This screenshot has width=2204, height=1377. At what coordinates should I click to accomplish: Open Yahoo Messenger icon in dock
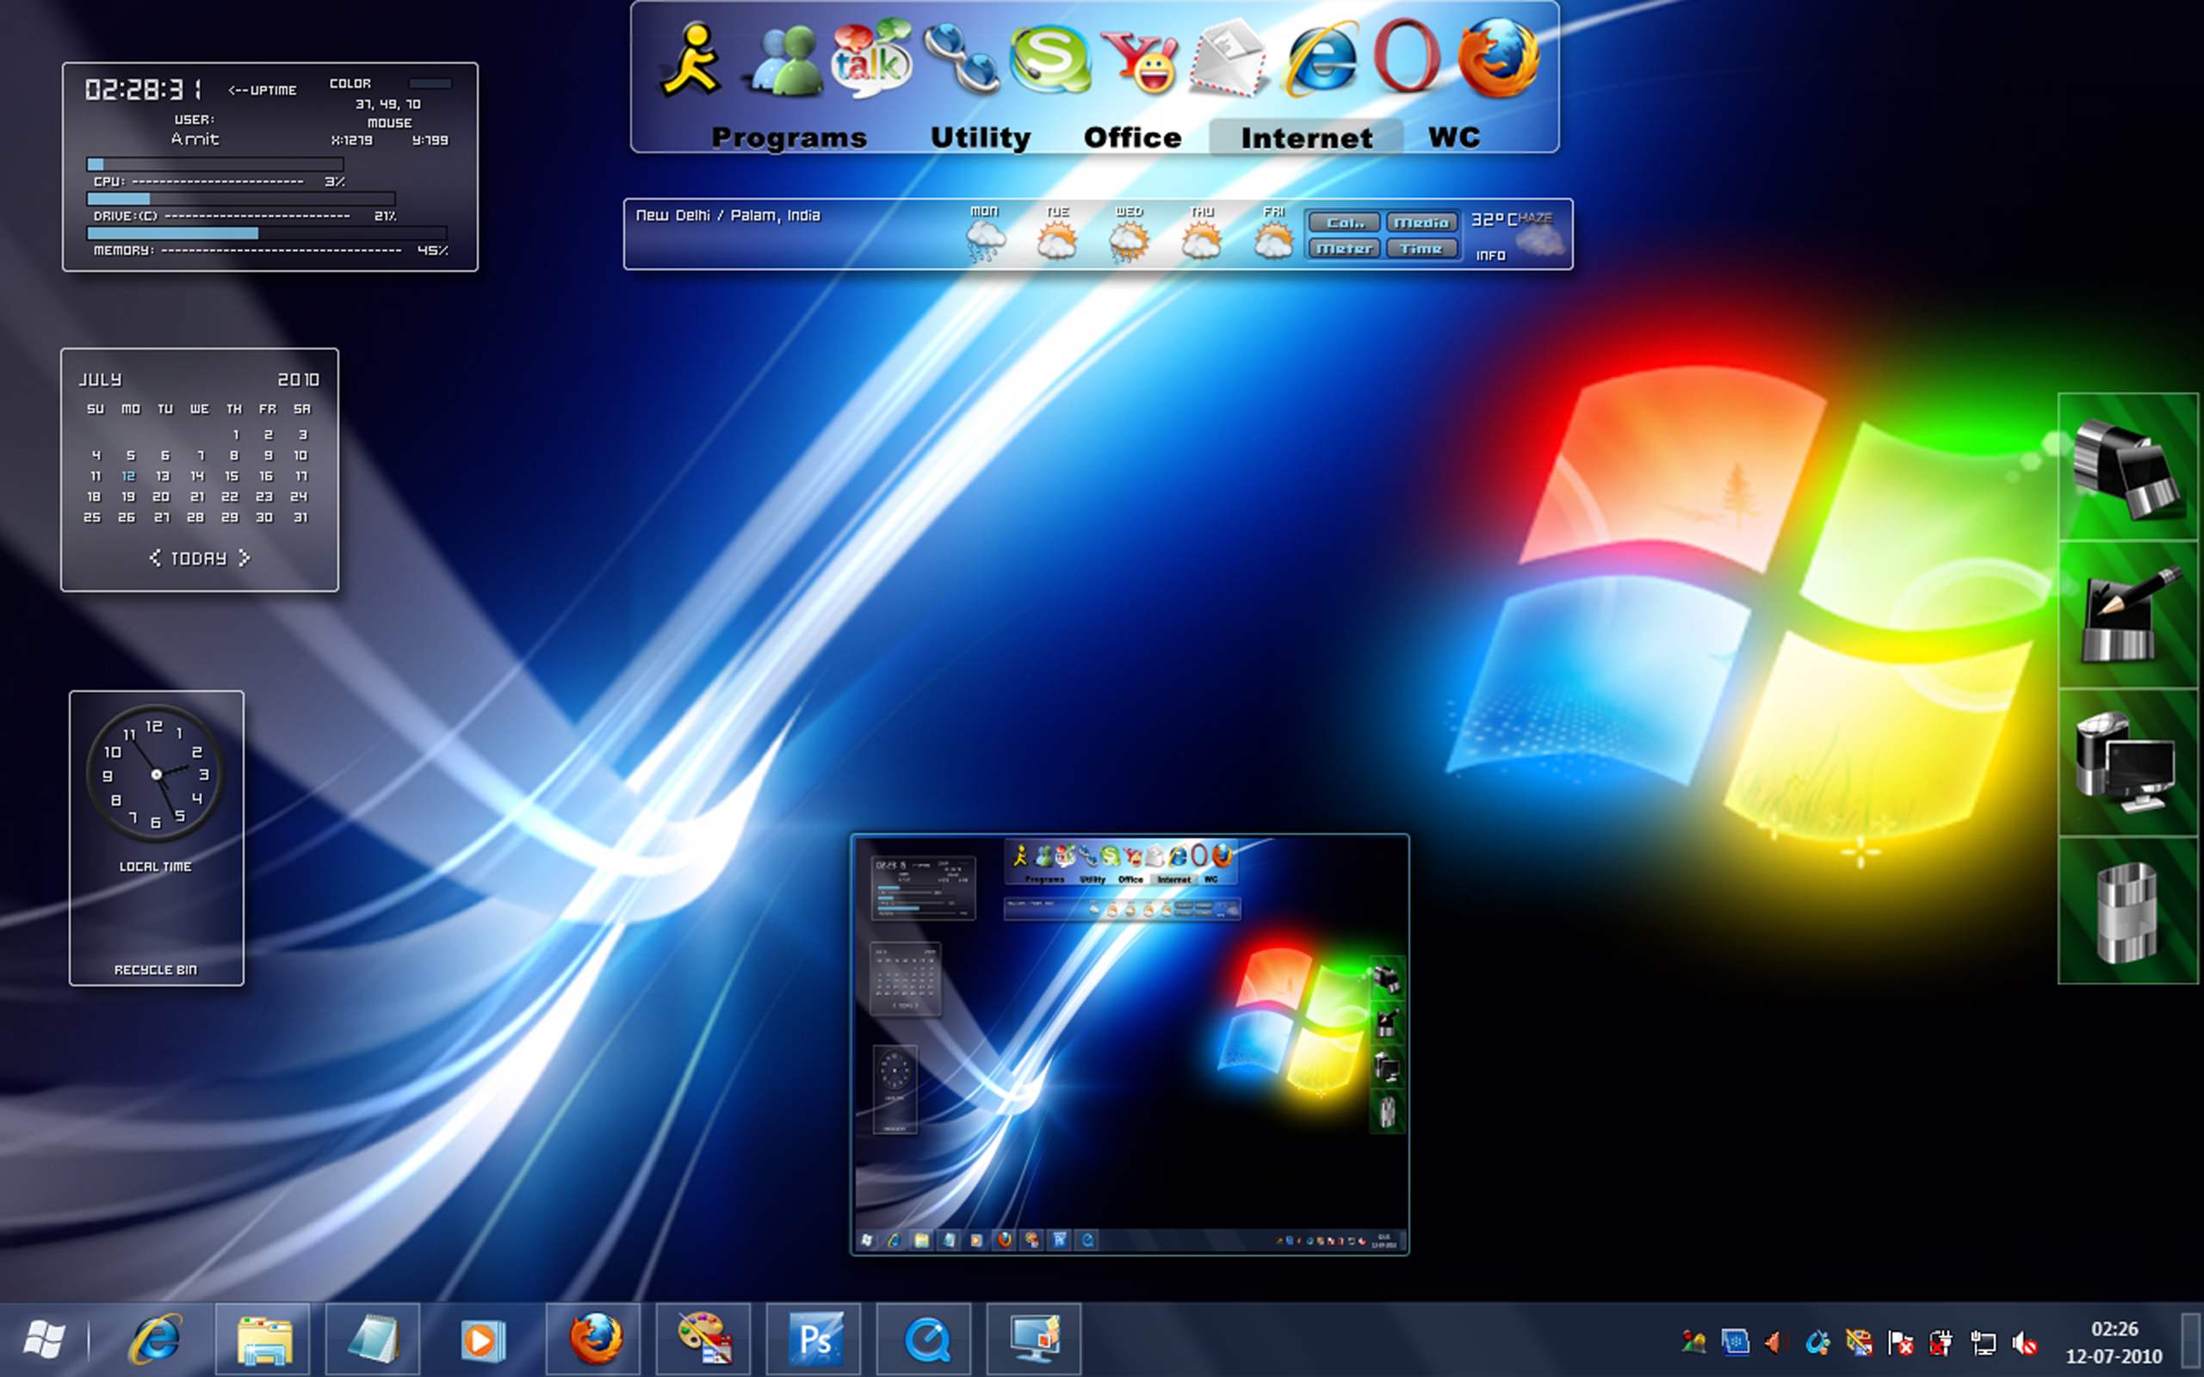[x=1139, y=62]
